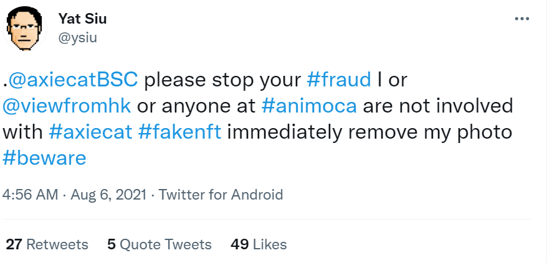This screenshot has height=263, width=547.
Task: Click the text 'or anyone at'
Action: [x=196, y=106]
